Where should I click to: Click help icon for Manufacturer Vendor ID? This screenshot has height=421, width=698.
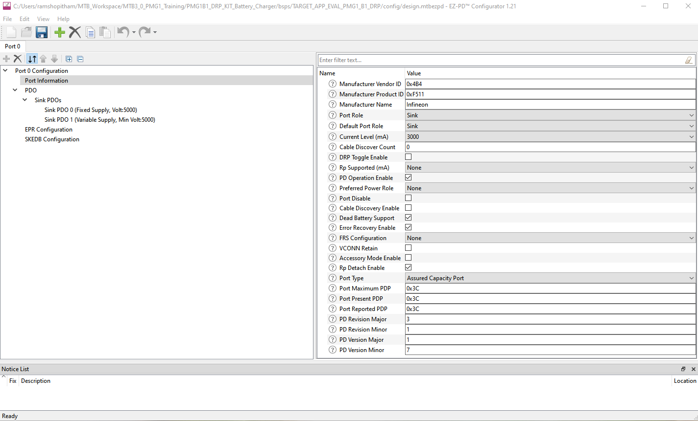tap(333, 84)
